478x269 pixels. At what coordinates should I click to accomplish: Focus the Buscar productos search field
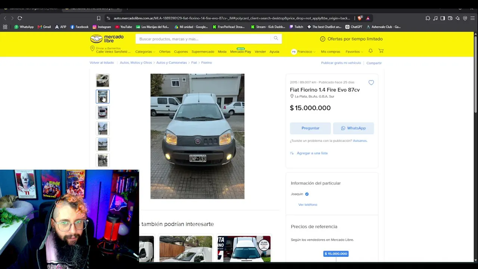tap(203, 39)
